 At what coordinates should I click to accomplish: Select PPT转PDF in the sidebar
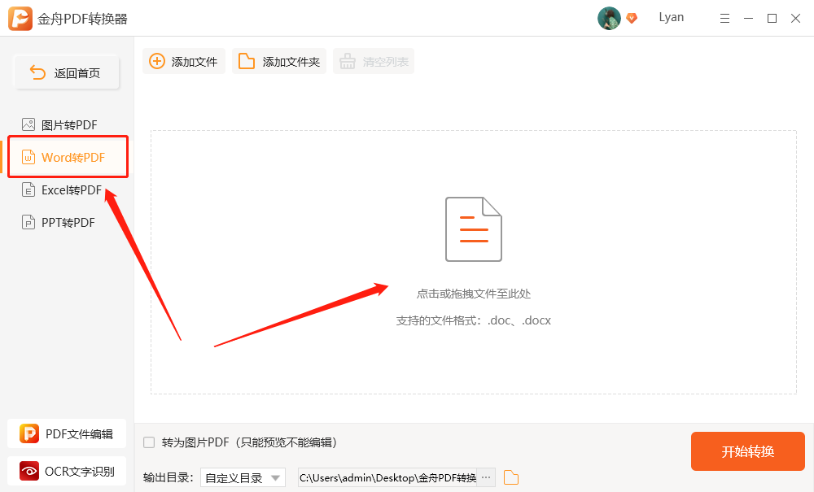[x=58, y=222]
